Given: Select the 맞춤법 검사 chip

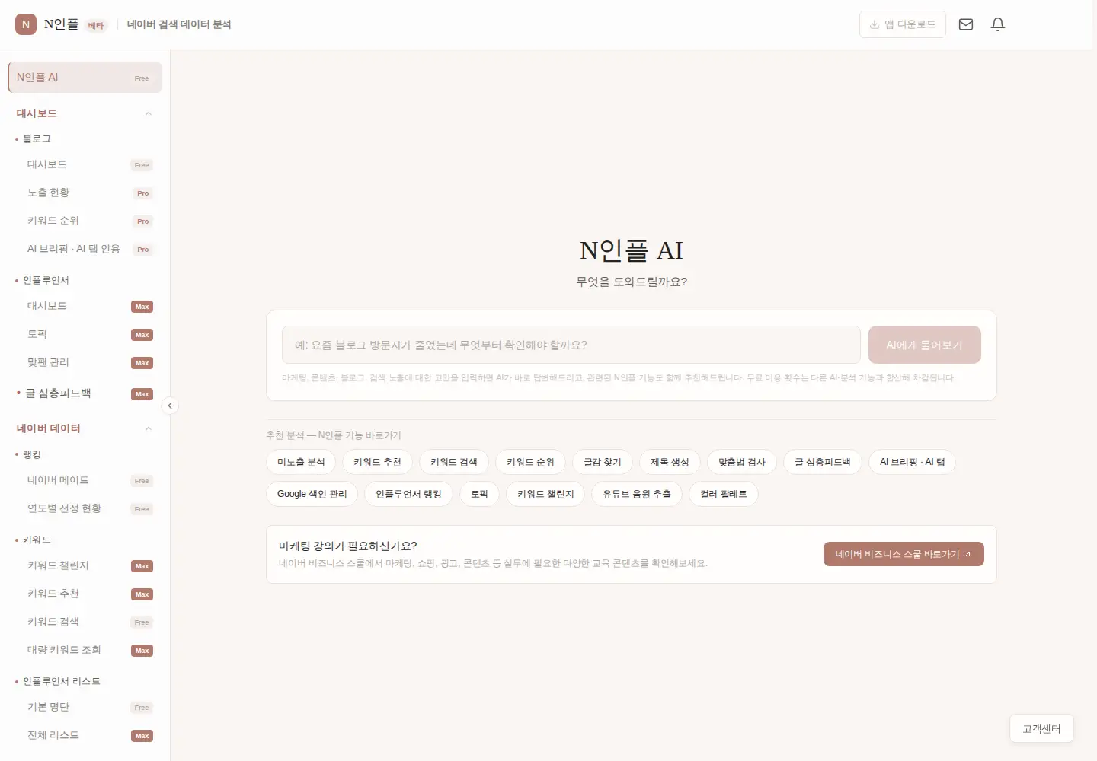Looking at the screenshot, I should (x=742, y=462).
